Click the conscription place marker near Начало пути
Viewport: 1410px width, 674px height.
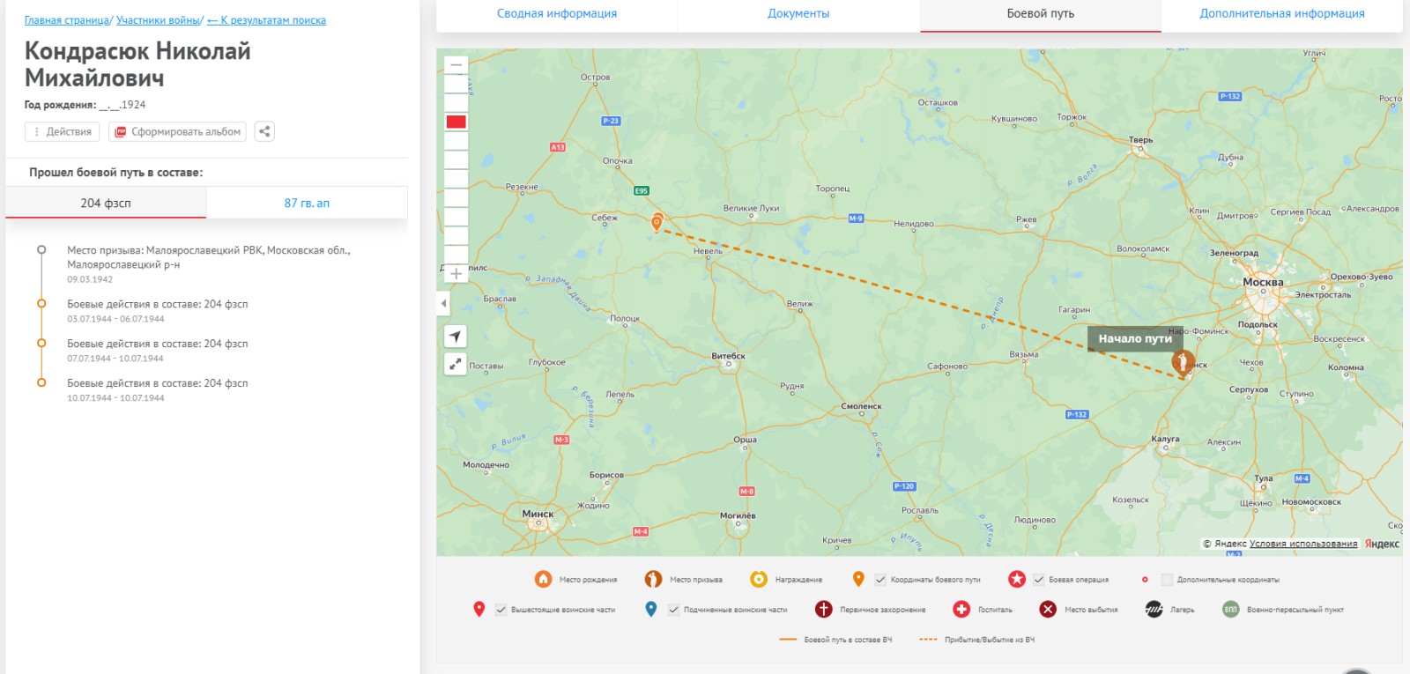[x=1183, y=362]
